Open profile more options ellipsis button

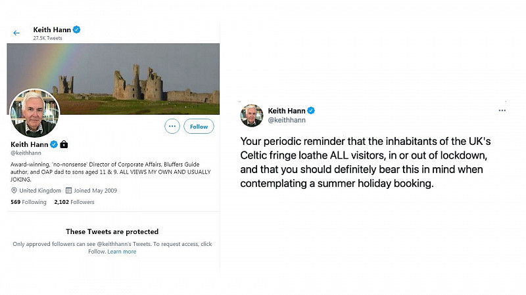click(172, 127)
